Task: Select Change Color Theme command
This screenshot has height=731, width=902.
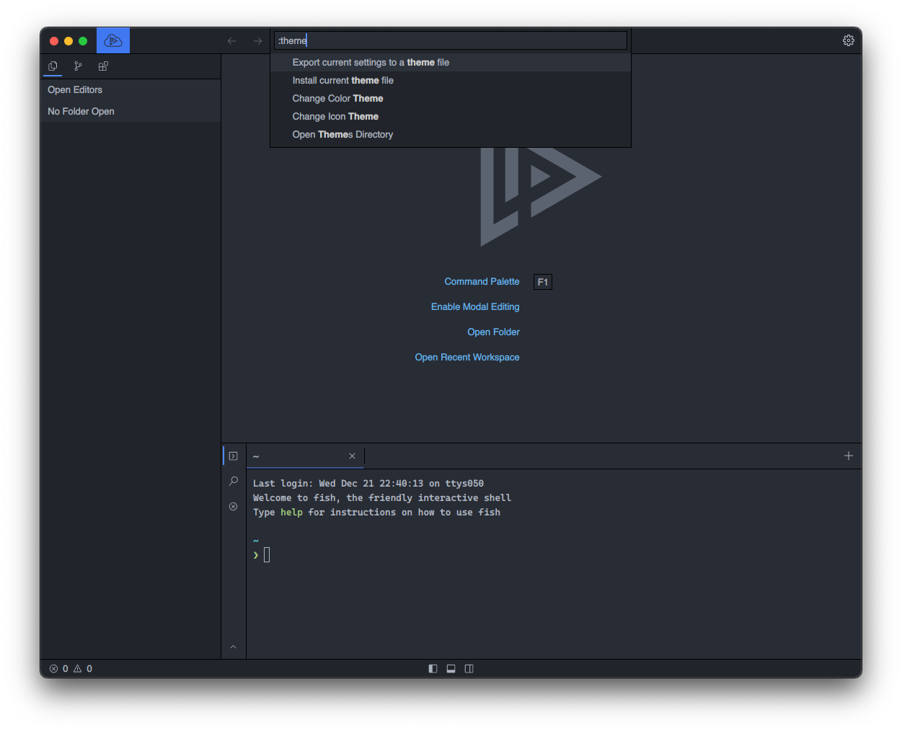Action: (337, 99)
